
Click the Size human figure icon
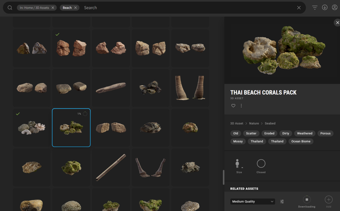pyautogui.click(x=238, y=164)
